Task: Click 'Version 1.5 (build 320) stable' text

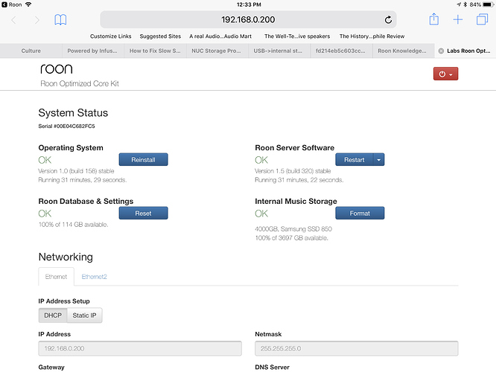Action: pyautogui.click(x=293, y=171)
